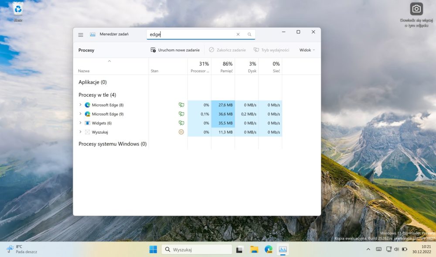Click the Menedżer zadań title bar icon
The width and height of the screenshot is (436, 257).
[92, 34]
